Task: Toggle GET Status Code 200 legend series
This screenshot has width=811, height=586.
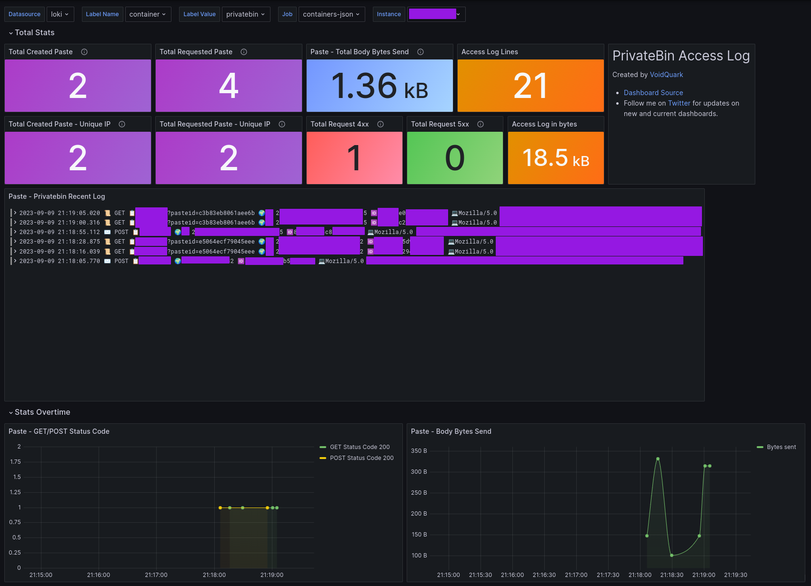Action: 360,447
